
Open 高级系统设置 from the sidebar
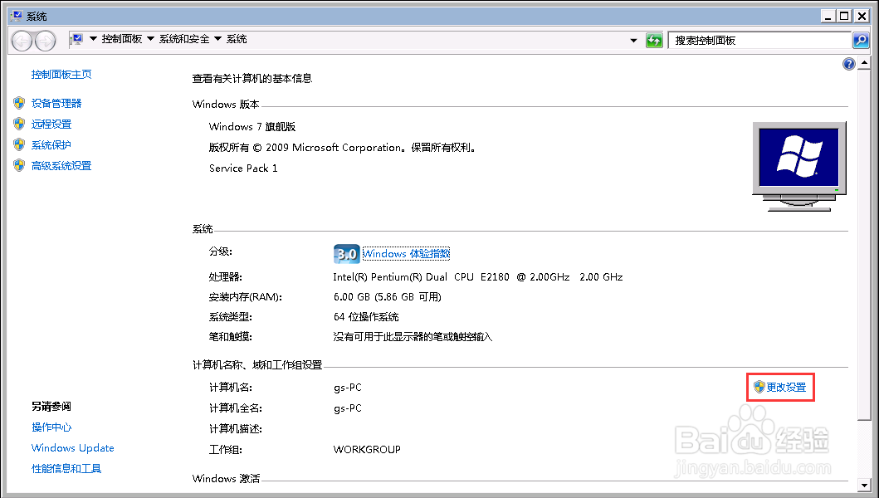pos(60,165)
